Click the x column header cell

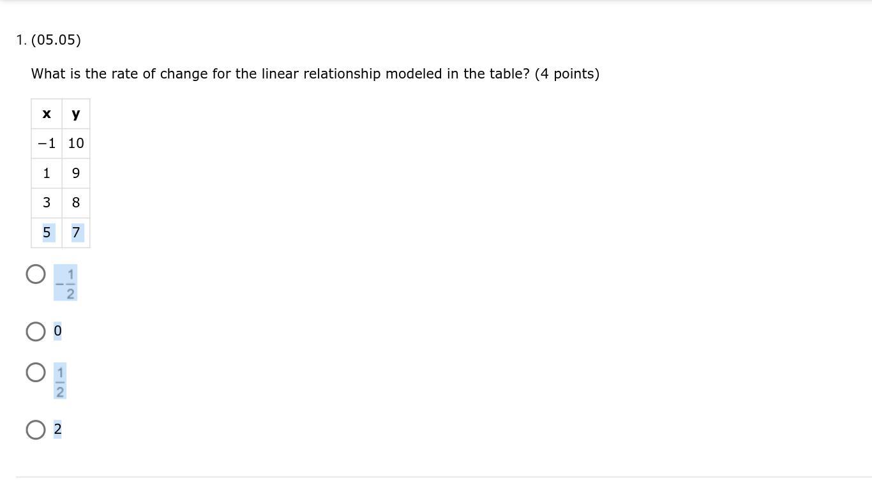pyautogui.click(x=47, y=114)
